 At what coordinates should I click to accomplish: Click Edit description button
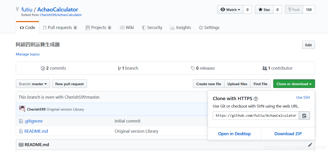click(308, 45)
